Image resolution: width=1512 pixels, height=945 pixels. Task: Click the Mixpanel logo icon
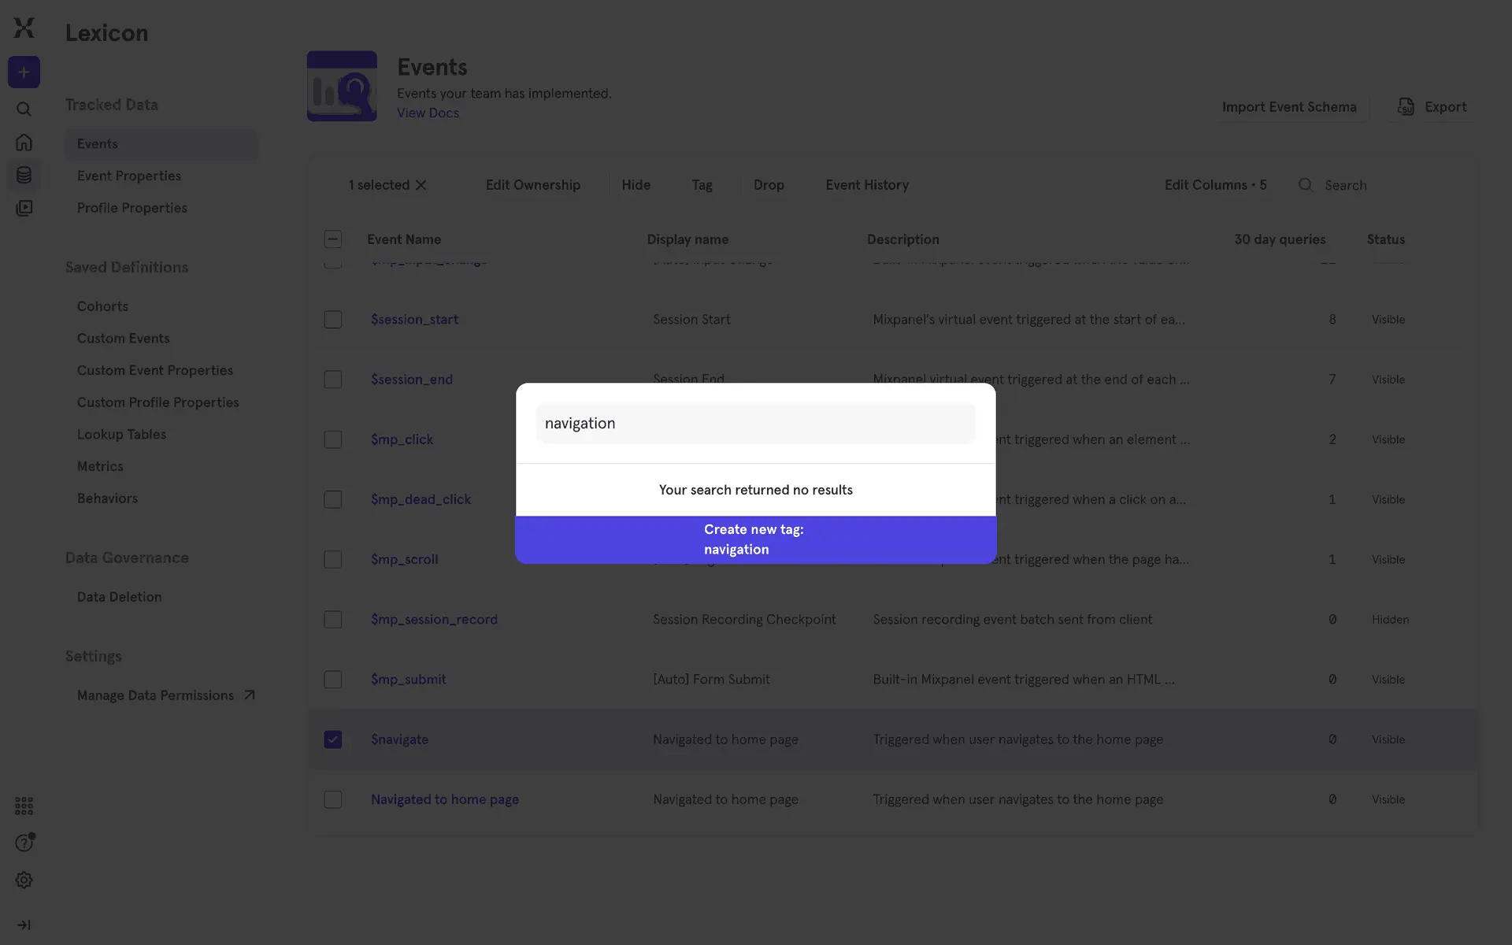click(x=24, y=28)
